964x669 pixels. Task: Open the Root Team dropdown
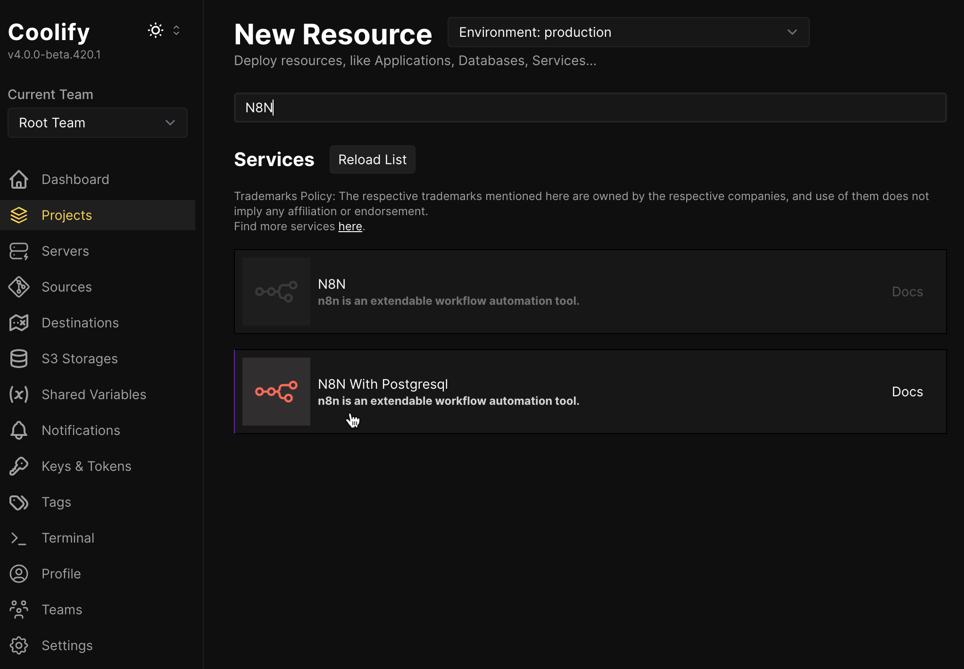(98, 123)
